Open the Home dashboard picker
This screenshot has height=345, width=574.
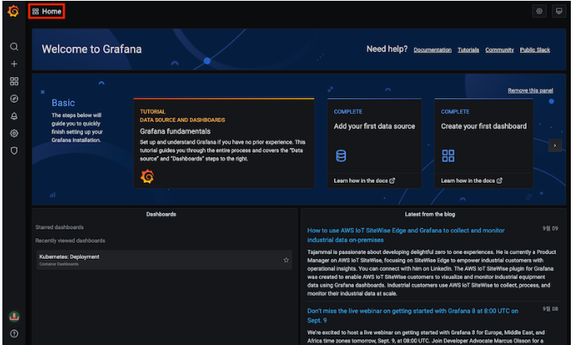click(47, 11)
